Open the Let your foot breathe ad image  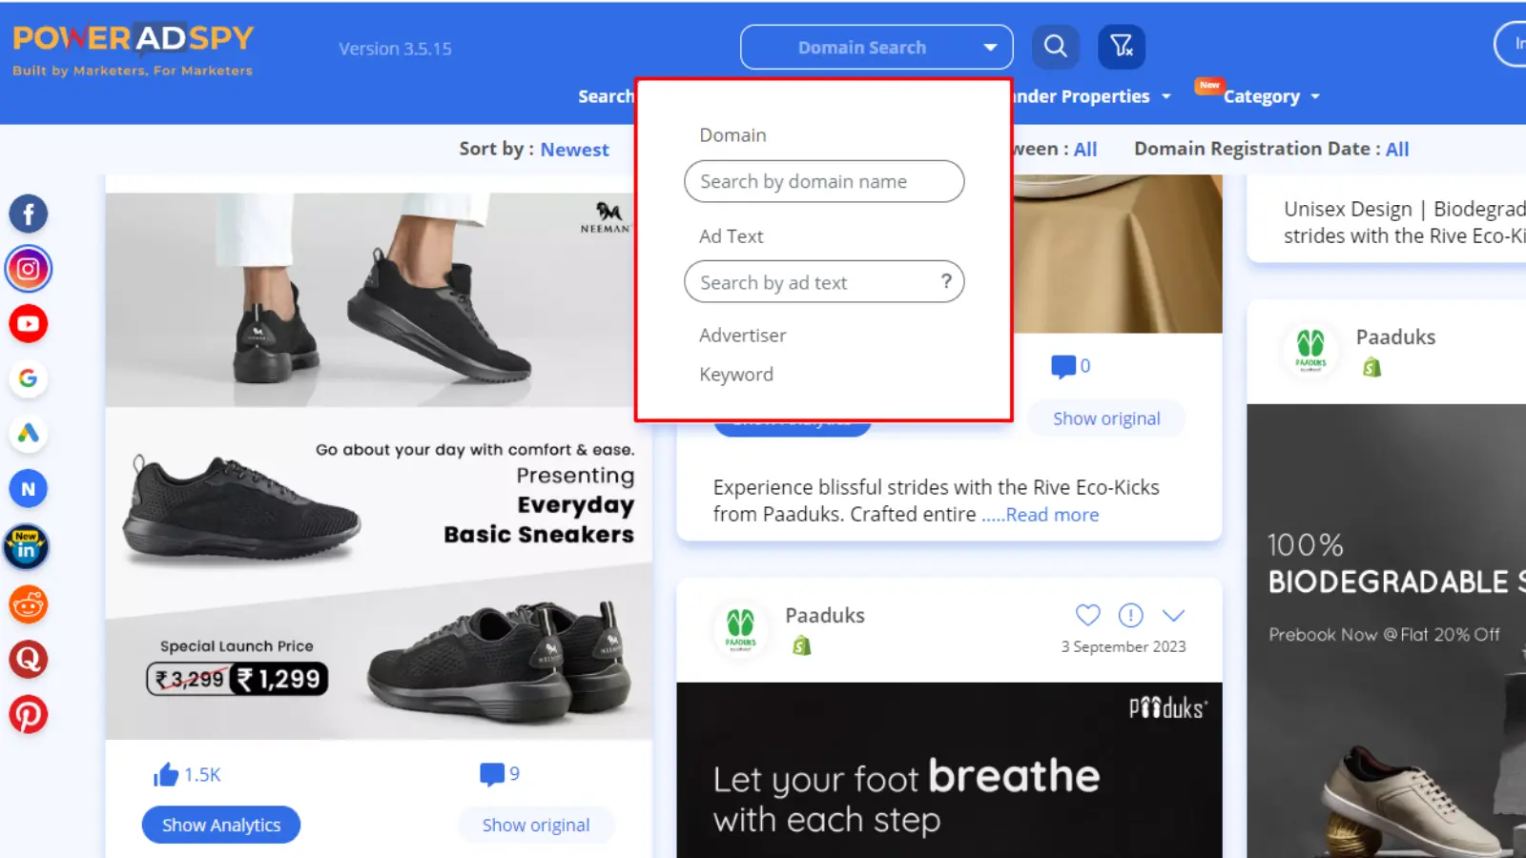tap(949, 770)
